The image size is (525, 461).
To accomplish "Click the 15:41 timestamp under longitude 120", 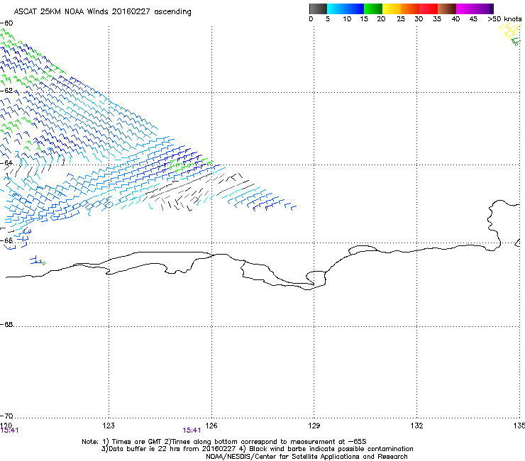I will click(9, 431).
